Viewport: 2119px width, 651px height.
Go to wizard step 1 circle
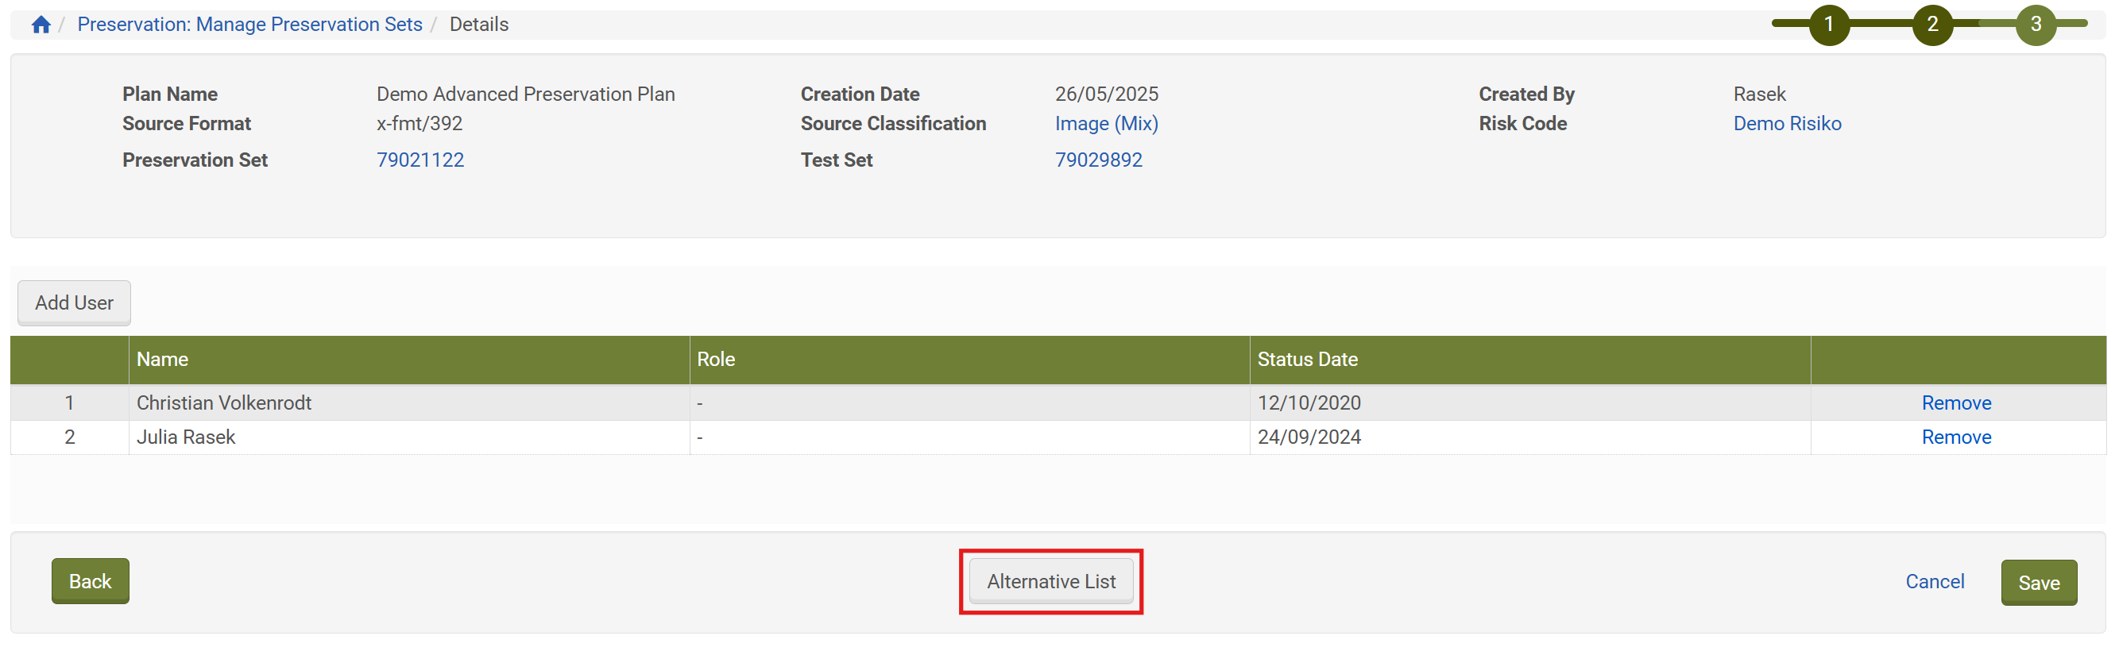(1827, 25)
